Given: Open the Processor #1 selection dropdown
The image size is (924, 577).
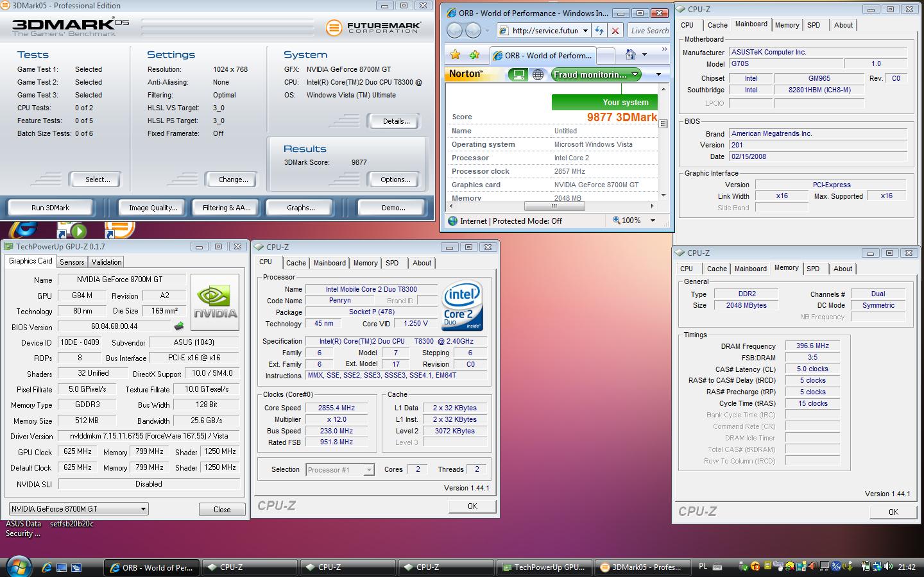Looking at the screenshot, I should click(x=369, y=470).
